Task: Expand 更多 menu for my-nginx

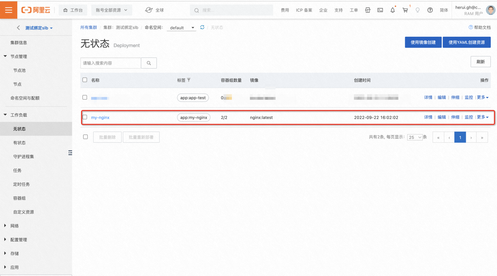Action: [483, 117]
